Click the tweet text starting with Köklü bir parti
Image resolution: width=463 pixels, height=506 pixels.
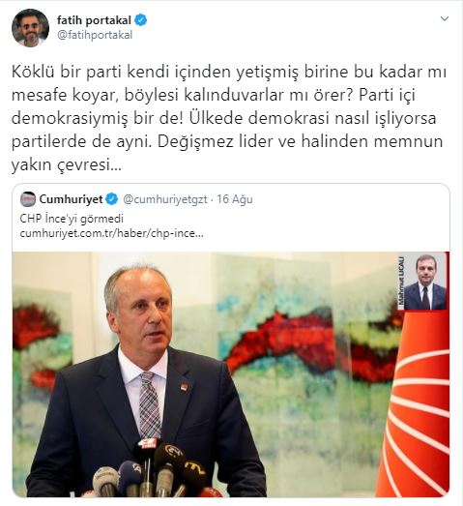coord(229,118)
